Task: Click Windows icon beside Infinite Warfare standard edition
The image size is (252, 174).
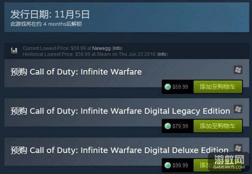Action: click(x=238, y=70)
